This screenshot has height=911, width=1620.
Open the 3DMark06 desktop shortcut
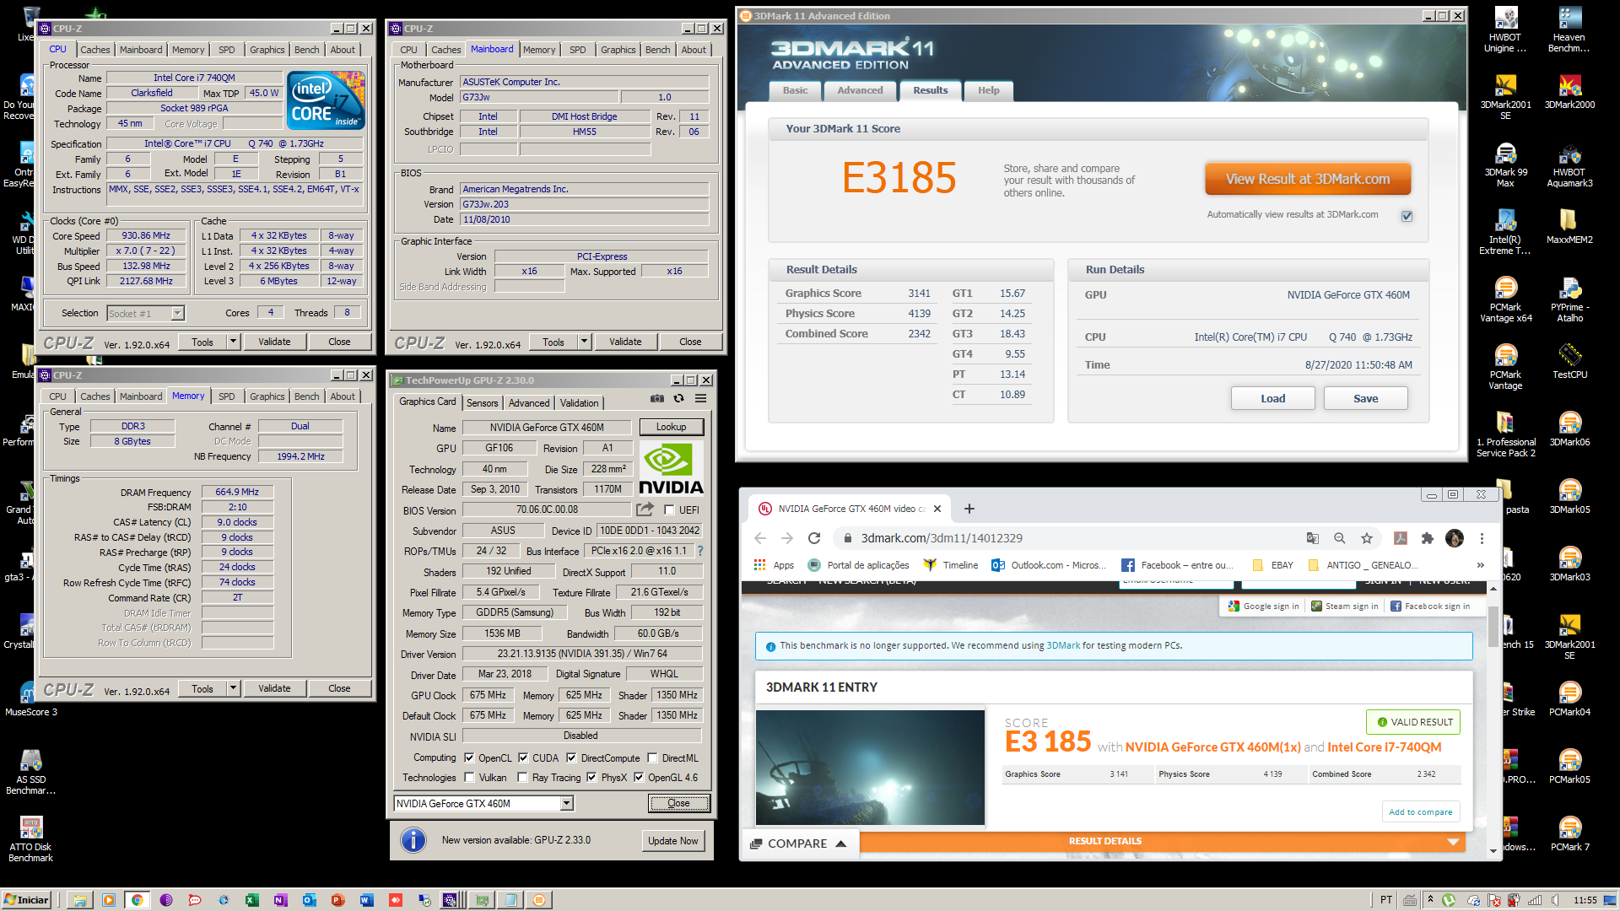coord(1569,429)
